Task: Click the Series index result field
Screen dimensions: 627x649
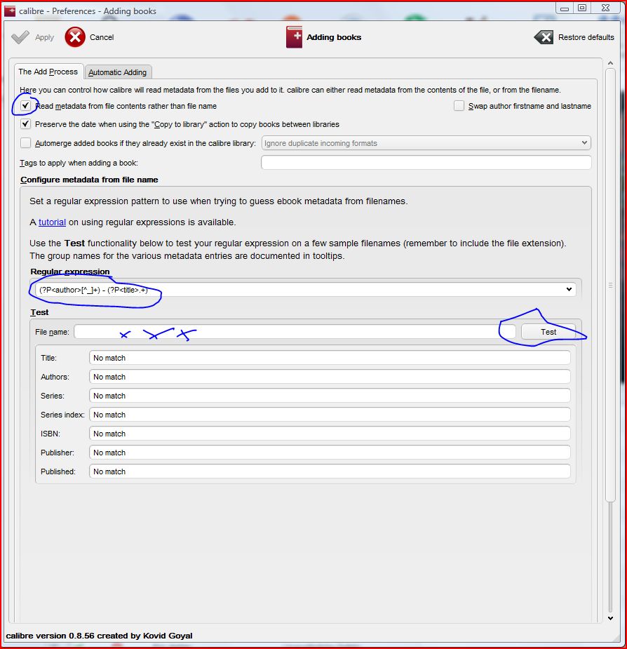Action: [330, 415]
